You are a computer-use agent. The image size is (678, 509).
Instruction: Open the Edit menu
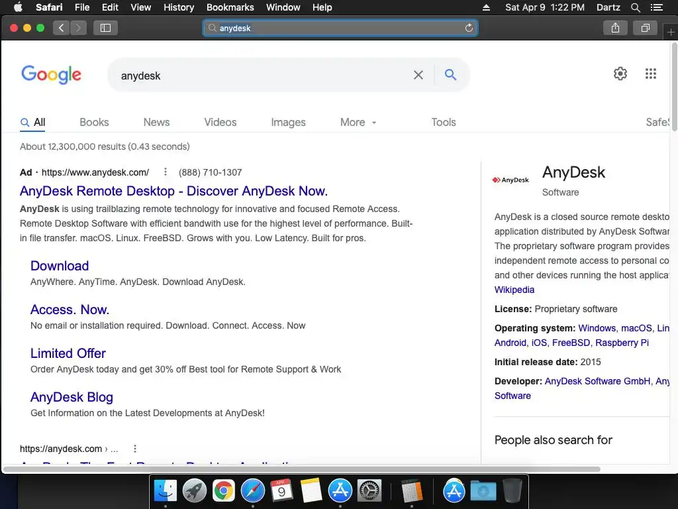110,7
